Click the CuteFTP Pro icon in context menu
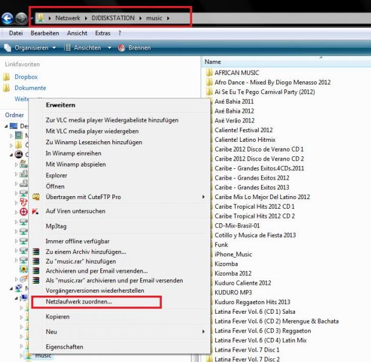The image size is (371, 362). tap(36, 197)
